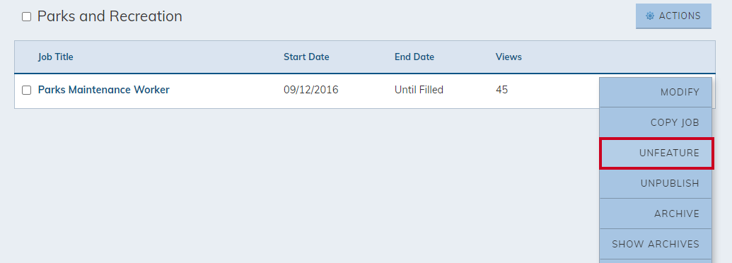Click the cut-off menu item below Show Archives
Image resolution: width=732 pixels, height=263 pixels.
coord(656,261)
